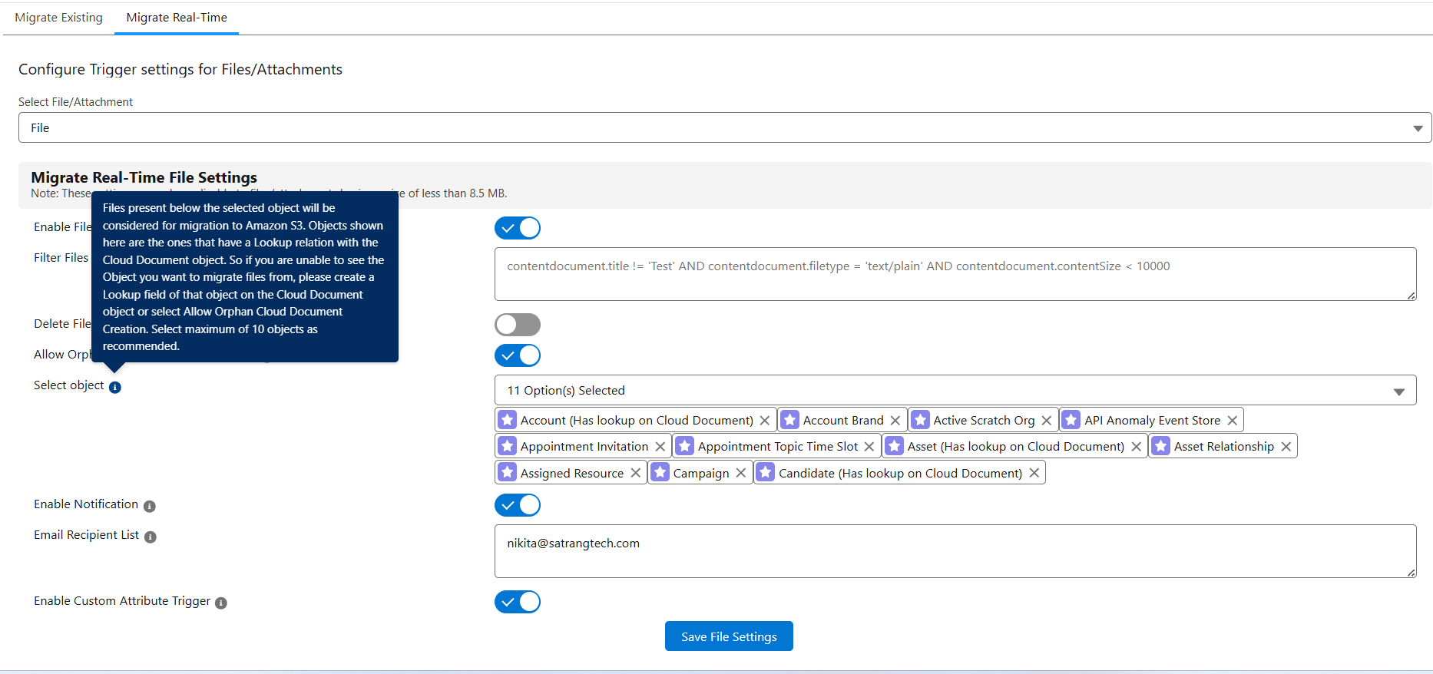Click the Email Recipient List text area
This screenshot has height=674, width=1433.
pos(955,551)
